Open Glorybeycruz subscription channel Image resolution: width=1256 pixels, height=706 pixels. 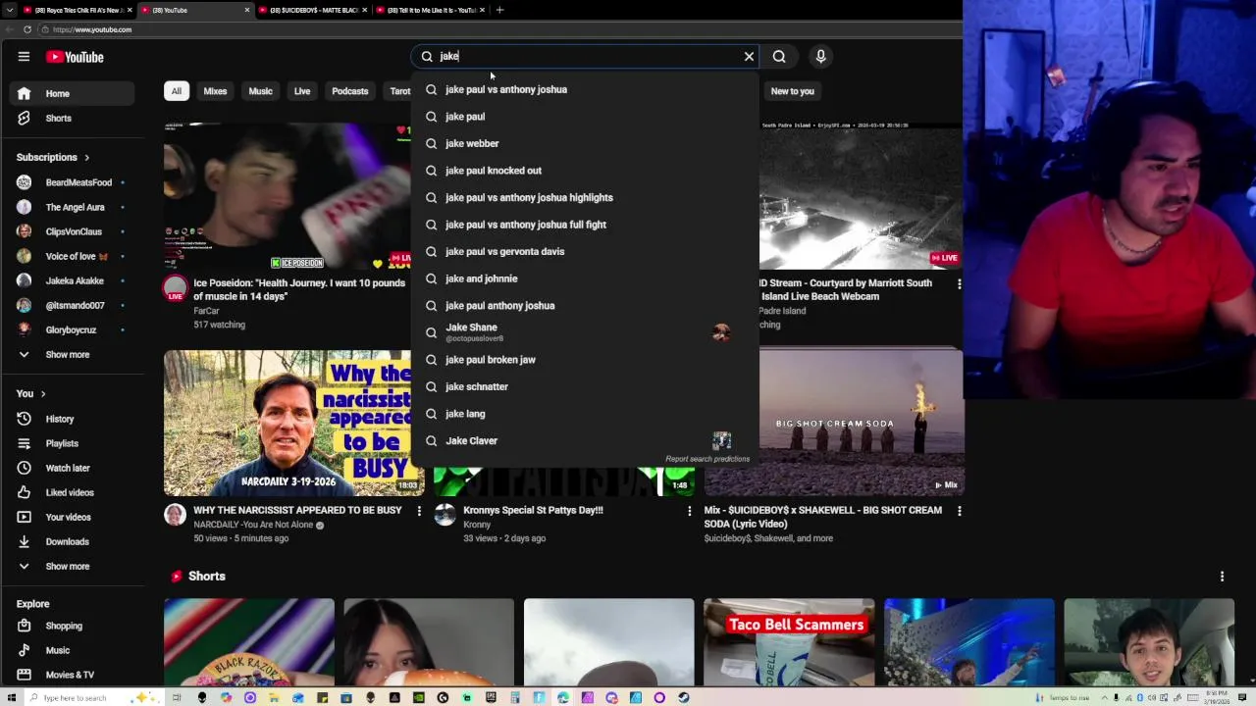tap(73, 329)
